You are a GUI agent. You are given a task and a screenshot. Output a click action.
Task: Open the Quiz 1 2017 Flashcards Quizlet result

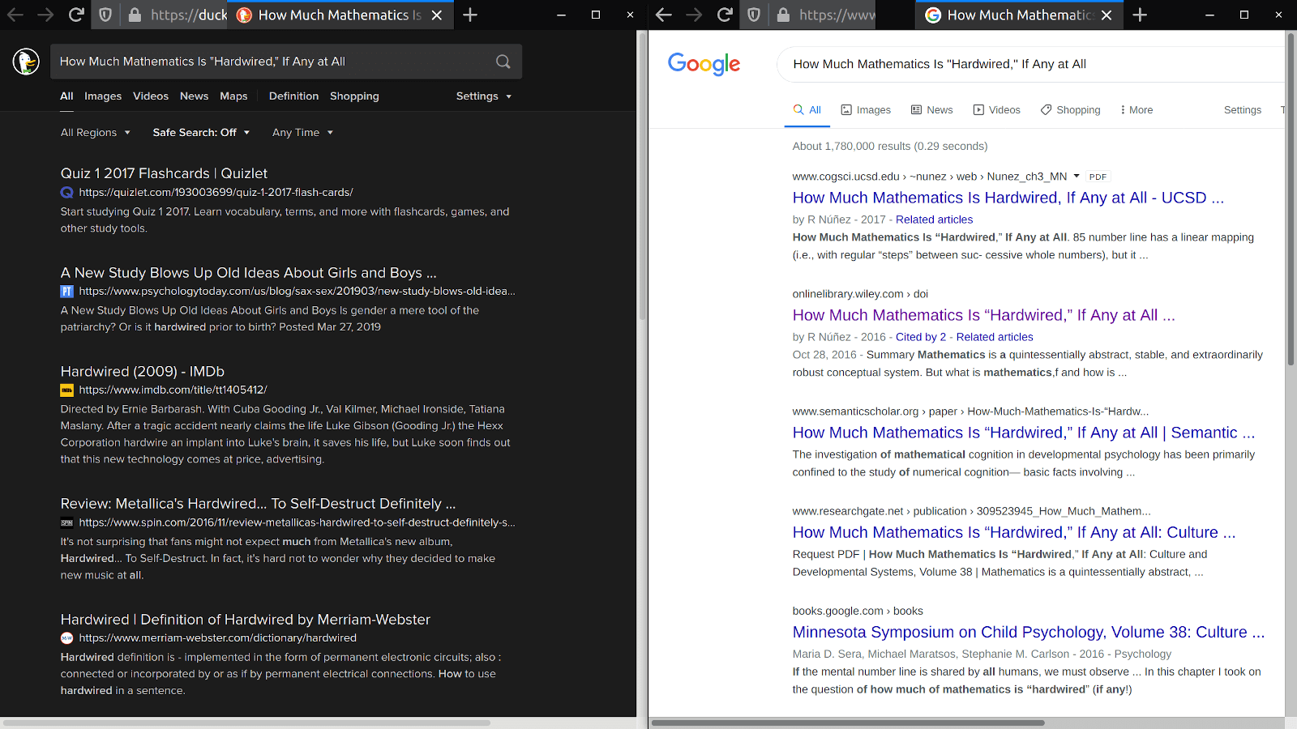click(x=164, y=173)
